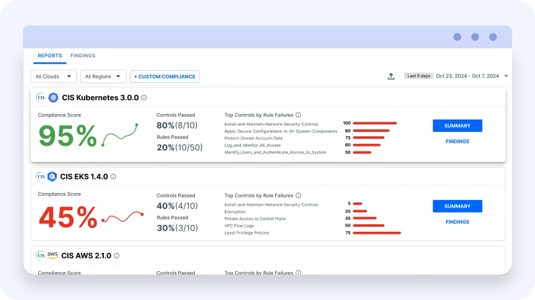Viewport: 535px width, 300px height.
Task: Click the CIS logo for Kubernetes report
Action: tap(41, 97)
